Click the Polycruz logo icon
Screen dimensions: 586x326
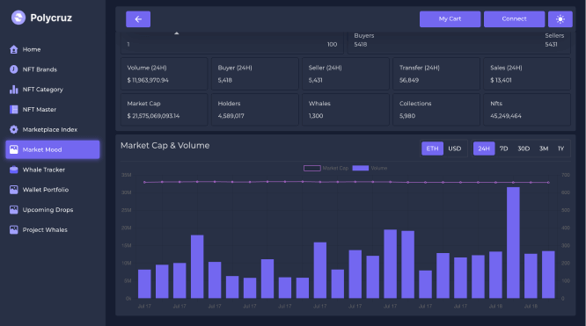(x=18, y=18)
